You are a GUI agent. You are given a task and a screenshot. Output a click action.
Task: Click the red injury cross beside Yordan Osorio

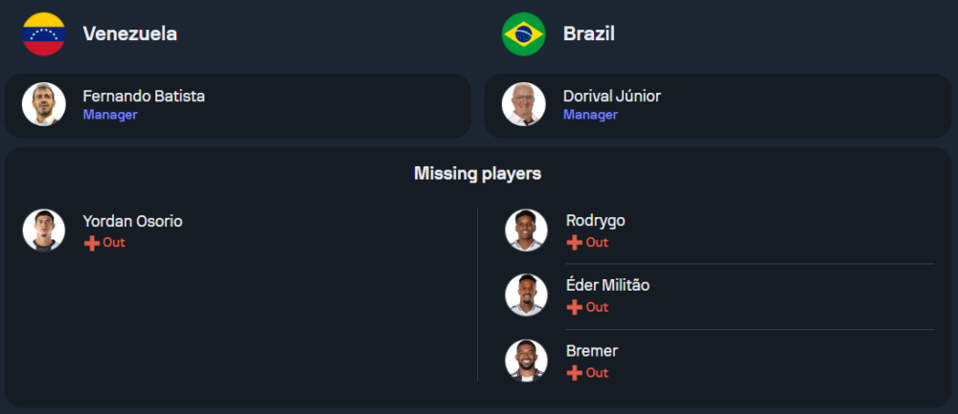(x=92, y=243)
